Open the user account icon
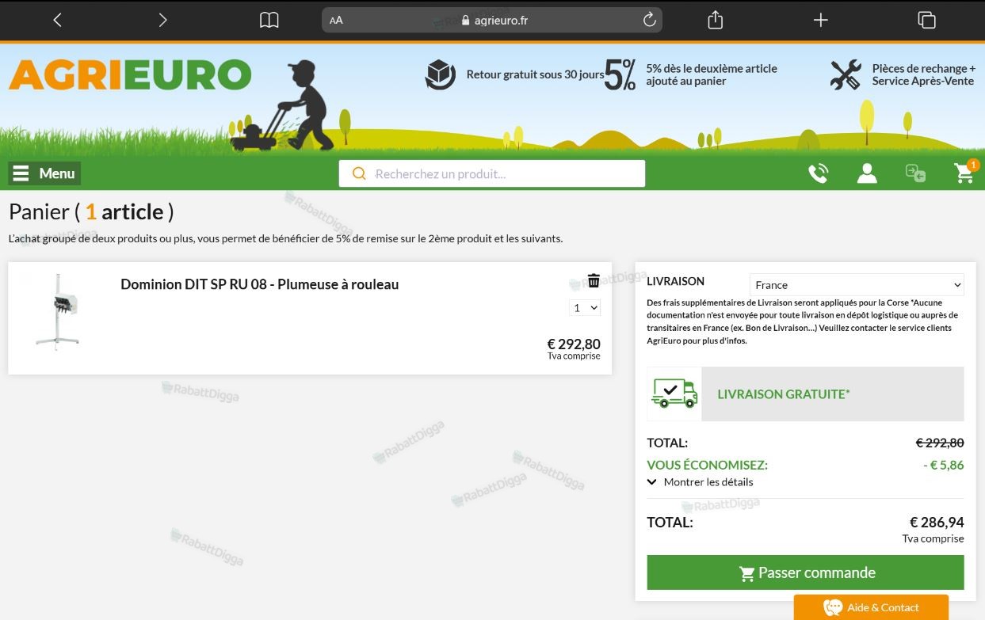 point(867,173)
